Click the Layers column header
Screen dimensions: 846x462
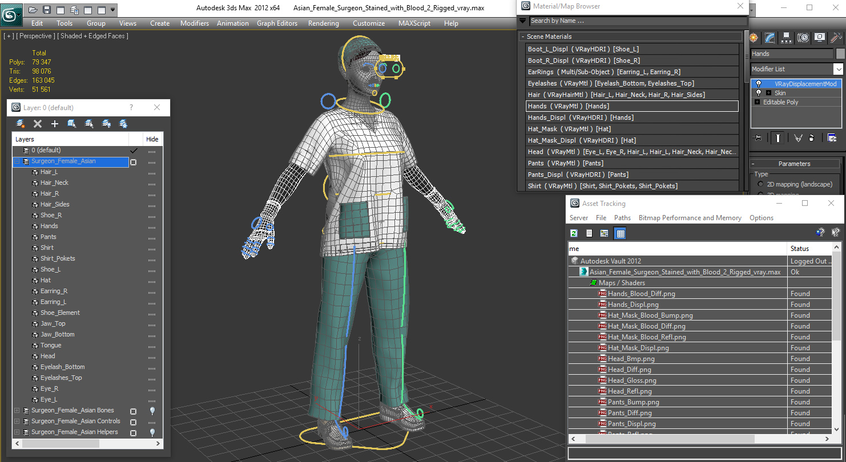click(70, 139)
